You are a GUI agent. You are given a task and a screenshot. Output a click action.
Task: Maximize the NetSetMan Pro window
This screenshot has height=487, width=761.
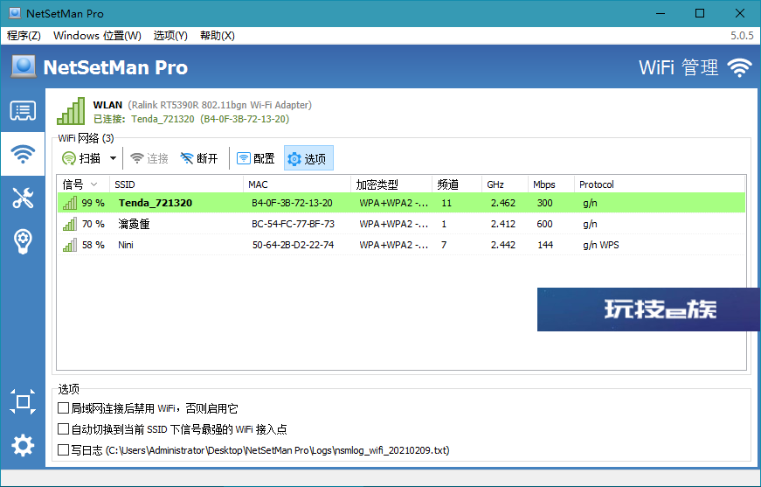pos(699,13)
